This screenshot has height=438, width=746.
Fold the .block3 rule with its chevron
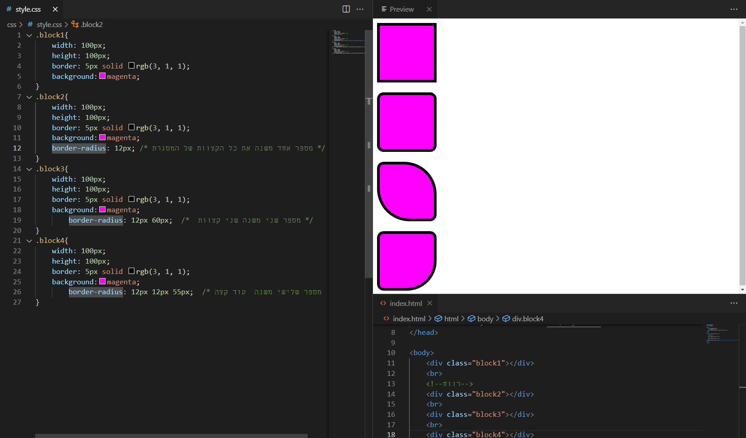(29, 169)
